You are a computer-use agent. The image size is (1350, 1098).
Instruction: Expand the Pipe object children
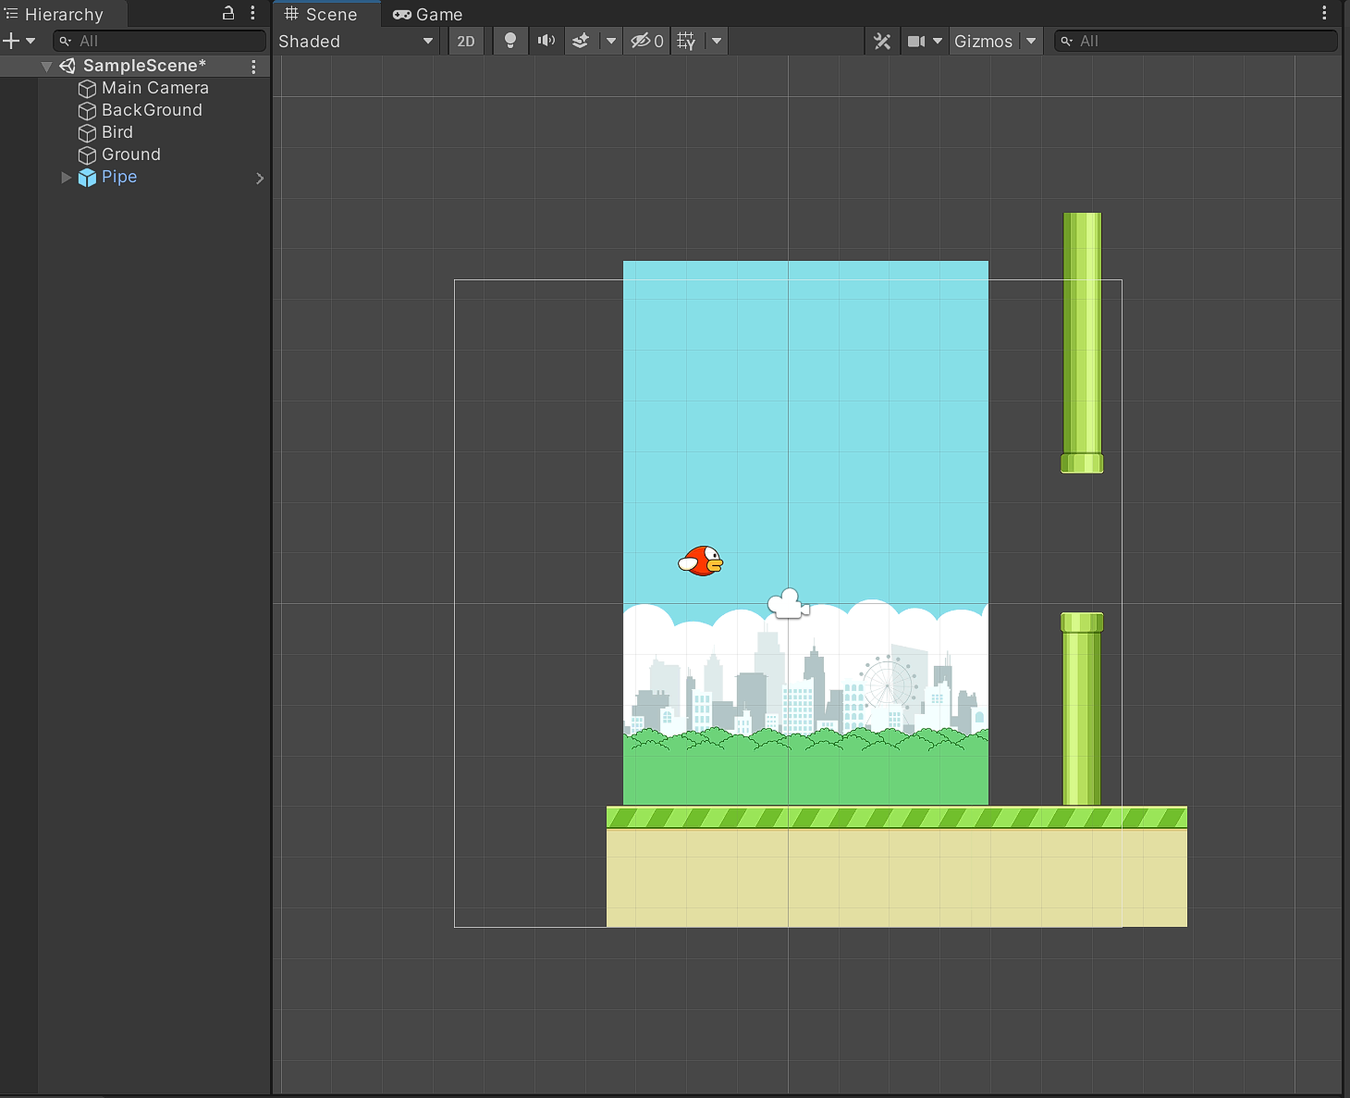pyautogui.click(x=66, y=177)
